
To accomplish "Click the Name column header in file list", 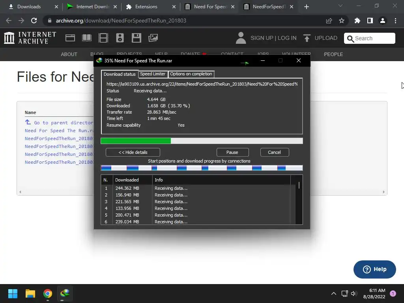I will tap(30, 112).
